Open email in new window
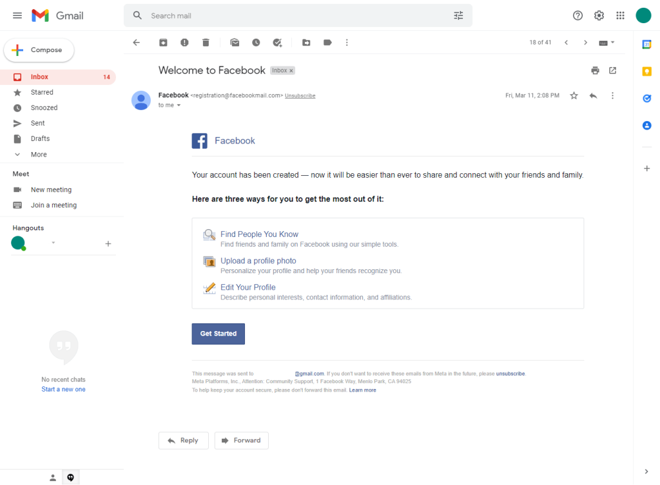 tap(613, 70)
